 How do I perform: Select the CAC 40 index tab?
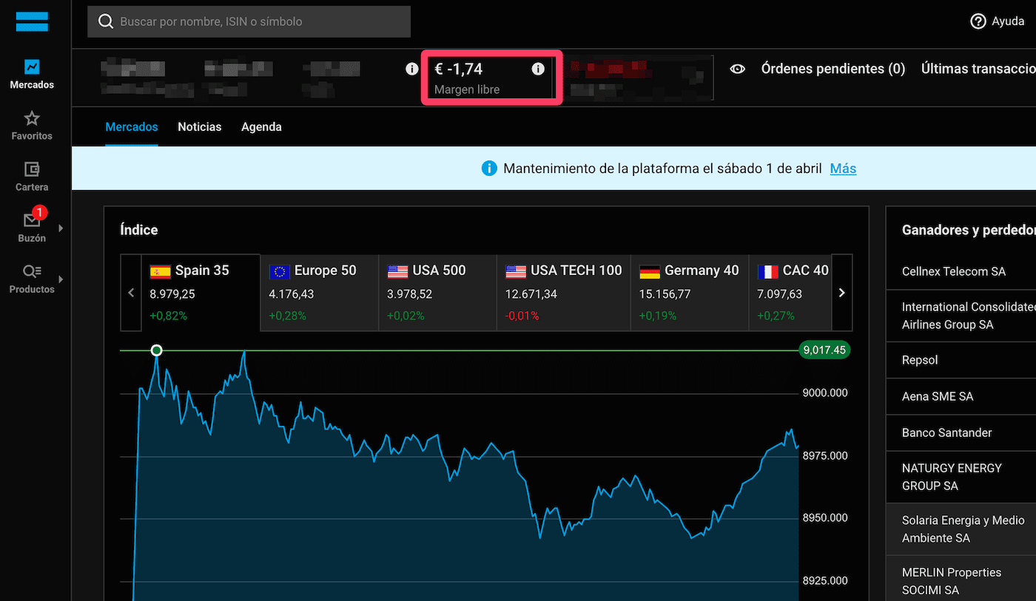tap(790, 293)
